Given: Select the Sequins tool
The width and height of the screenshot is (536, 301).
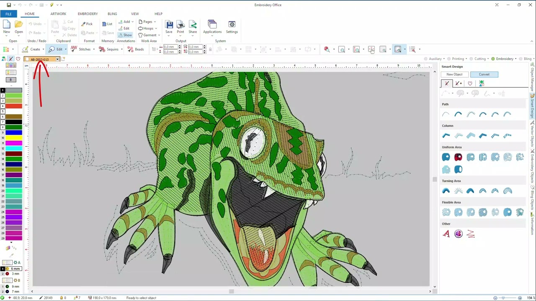Looking at the screenshot, I should pyautogui.click(x=109, y=49).
